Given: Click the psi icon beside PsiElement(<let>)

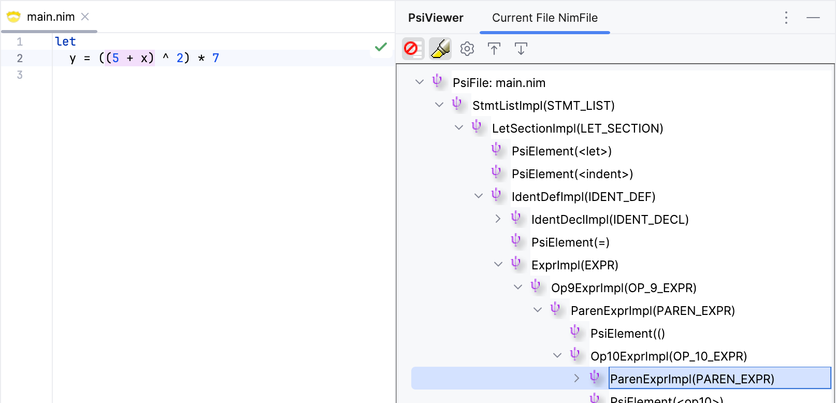Looking at the screenshot, I should coord(496,149).
